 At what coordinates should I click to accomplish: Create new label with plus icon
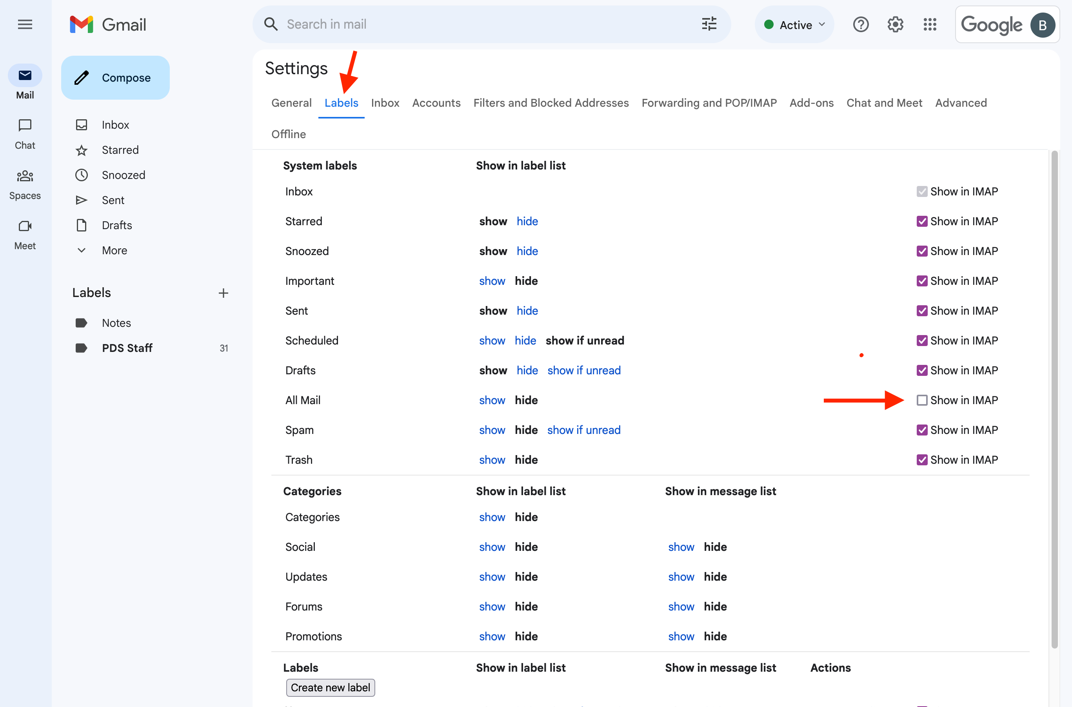point(223,293)
